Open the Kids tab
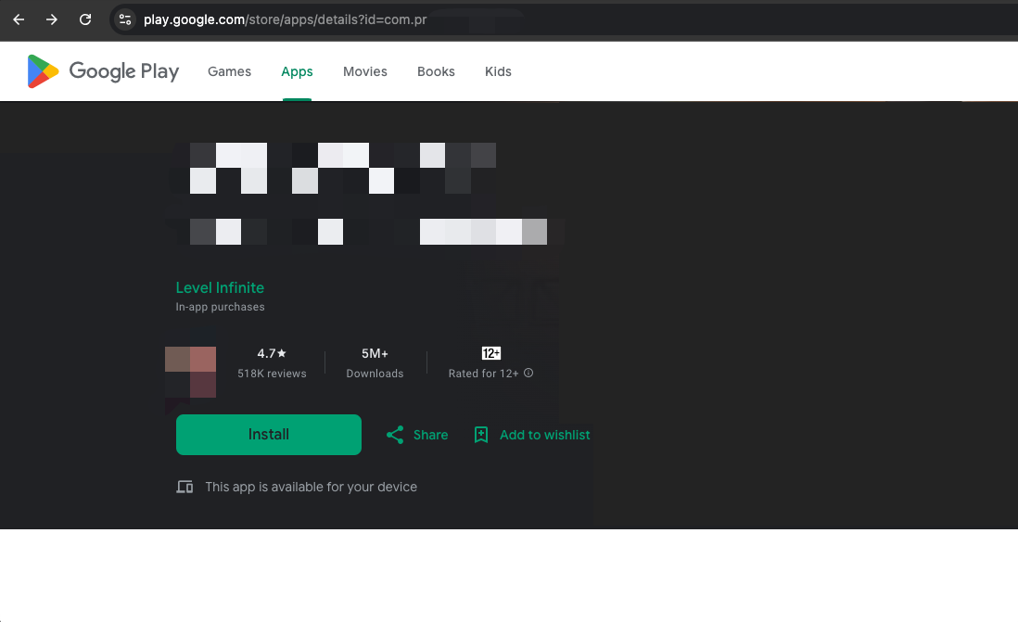Screen dimensions: 1018x622 (498, 71)
